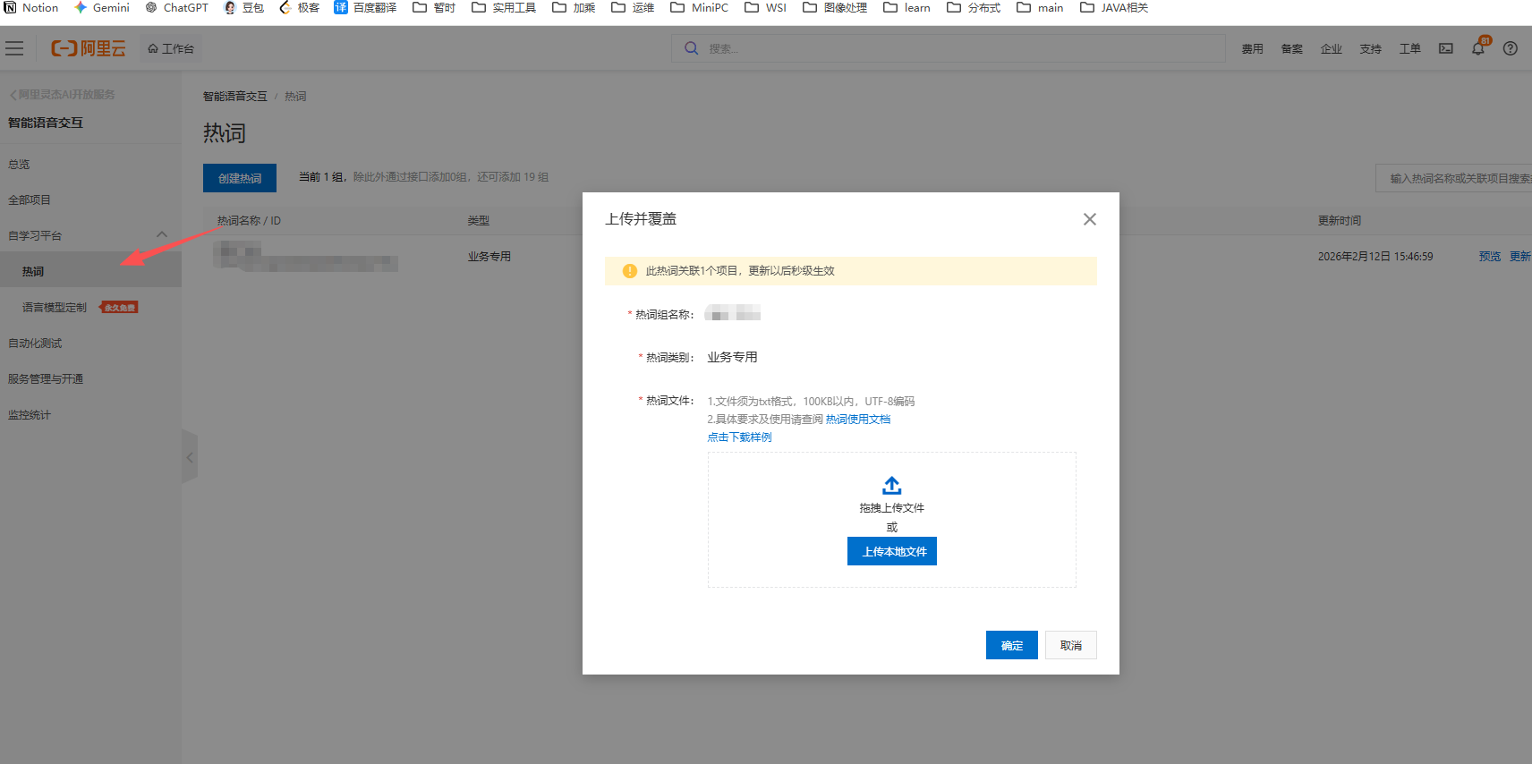Open the 实用工具 bookmark folder
The height and width of the screenshot is (764, 1532).
pos(504,8)
